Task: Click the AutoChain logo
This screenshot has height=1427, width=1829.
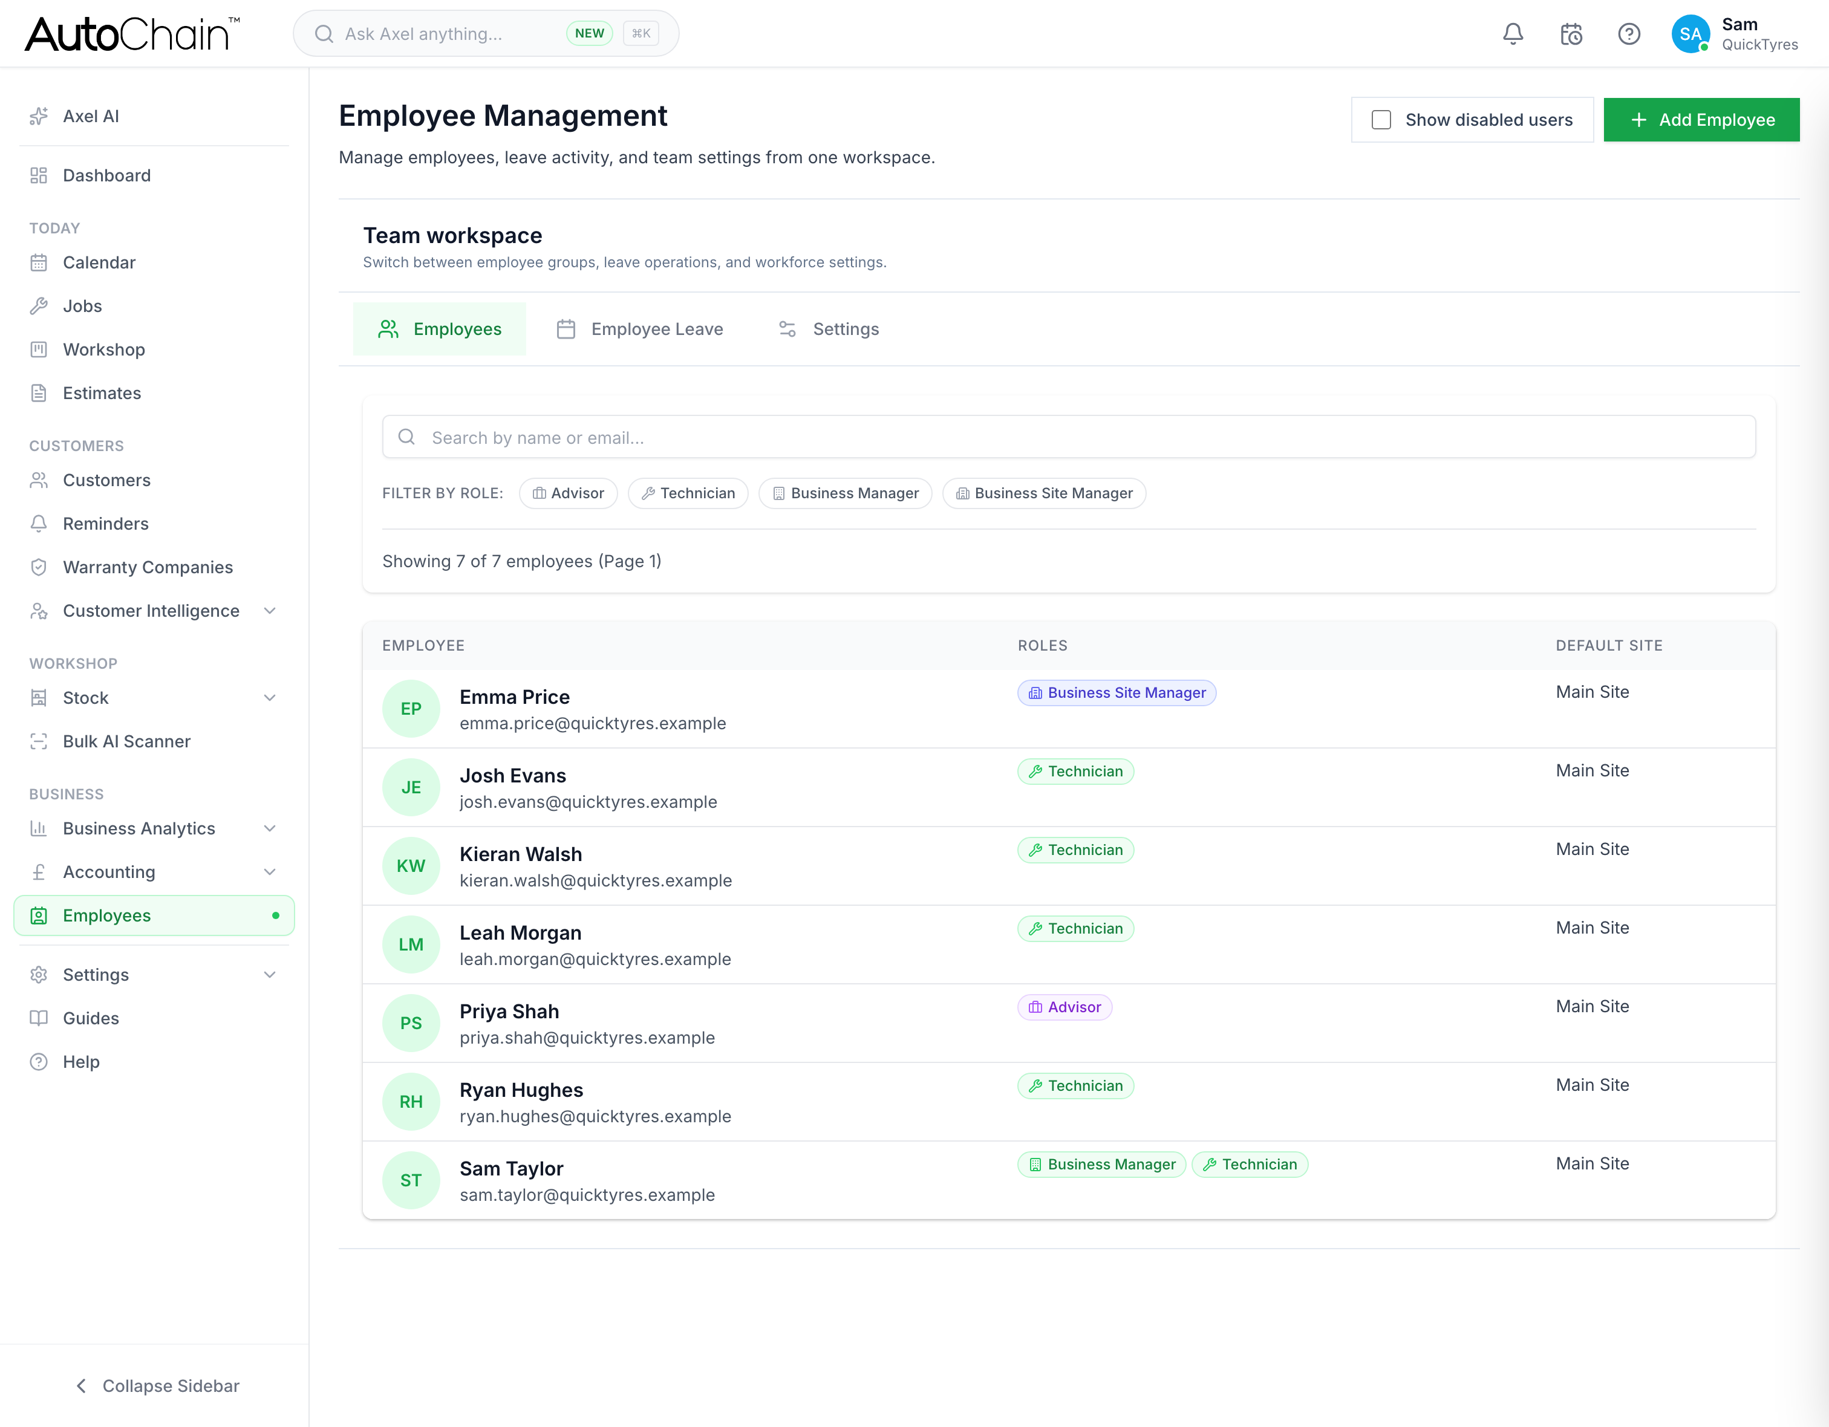Action: 132,34
